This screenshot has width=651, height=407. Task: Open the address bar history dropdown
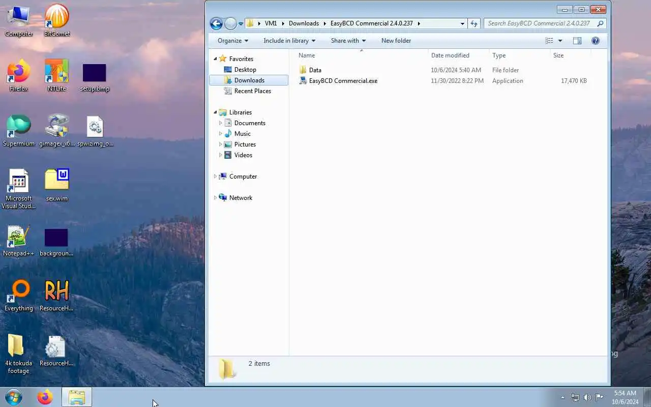tap(462, 23)
